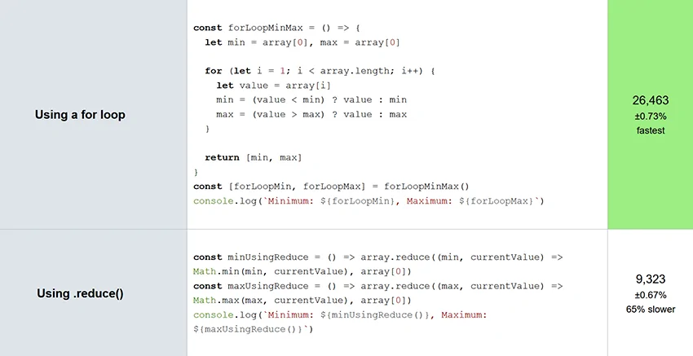Click the 26,463 ops result value
This screenshot has height=356, width=693.
[650, 100]
